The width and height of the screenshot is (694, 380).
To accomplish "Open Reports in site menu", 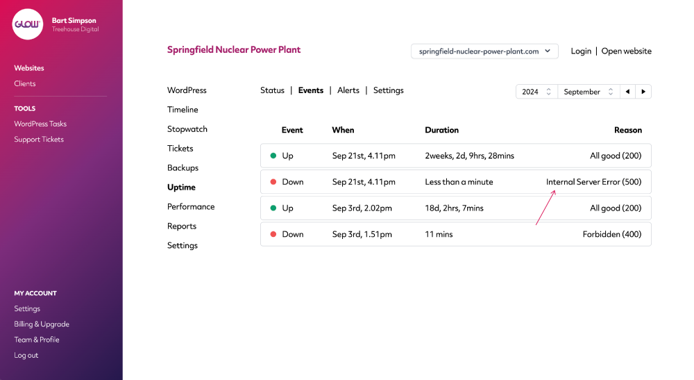I will [182, 226].
